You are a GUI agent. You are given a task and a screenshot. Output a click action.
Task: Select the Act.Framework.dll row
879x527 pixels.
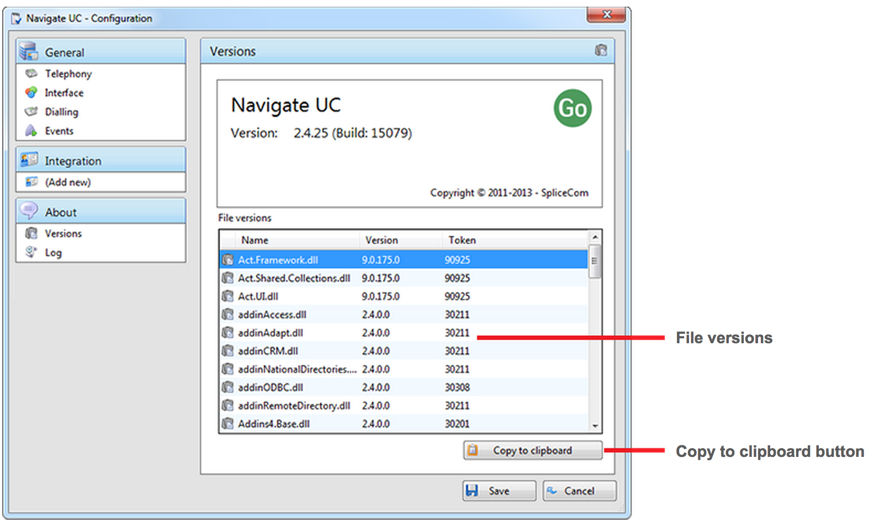[x=404, y=260]
